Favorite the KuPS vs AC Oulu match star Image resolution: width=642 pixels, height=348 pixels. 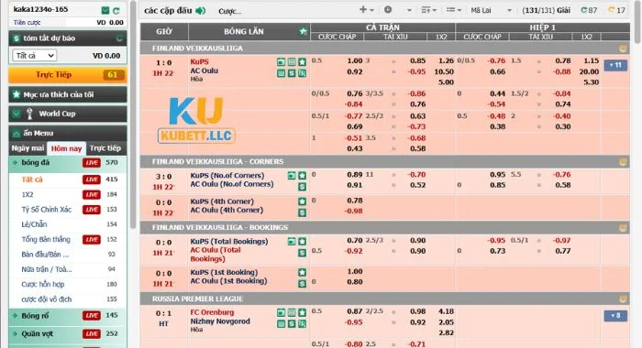click(302, 62)
